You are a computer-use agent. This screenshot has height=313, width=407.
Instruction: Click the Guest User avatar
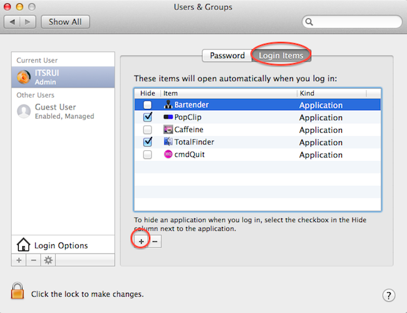24,111
